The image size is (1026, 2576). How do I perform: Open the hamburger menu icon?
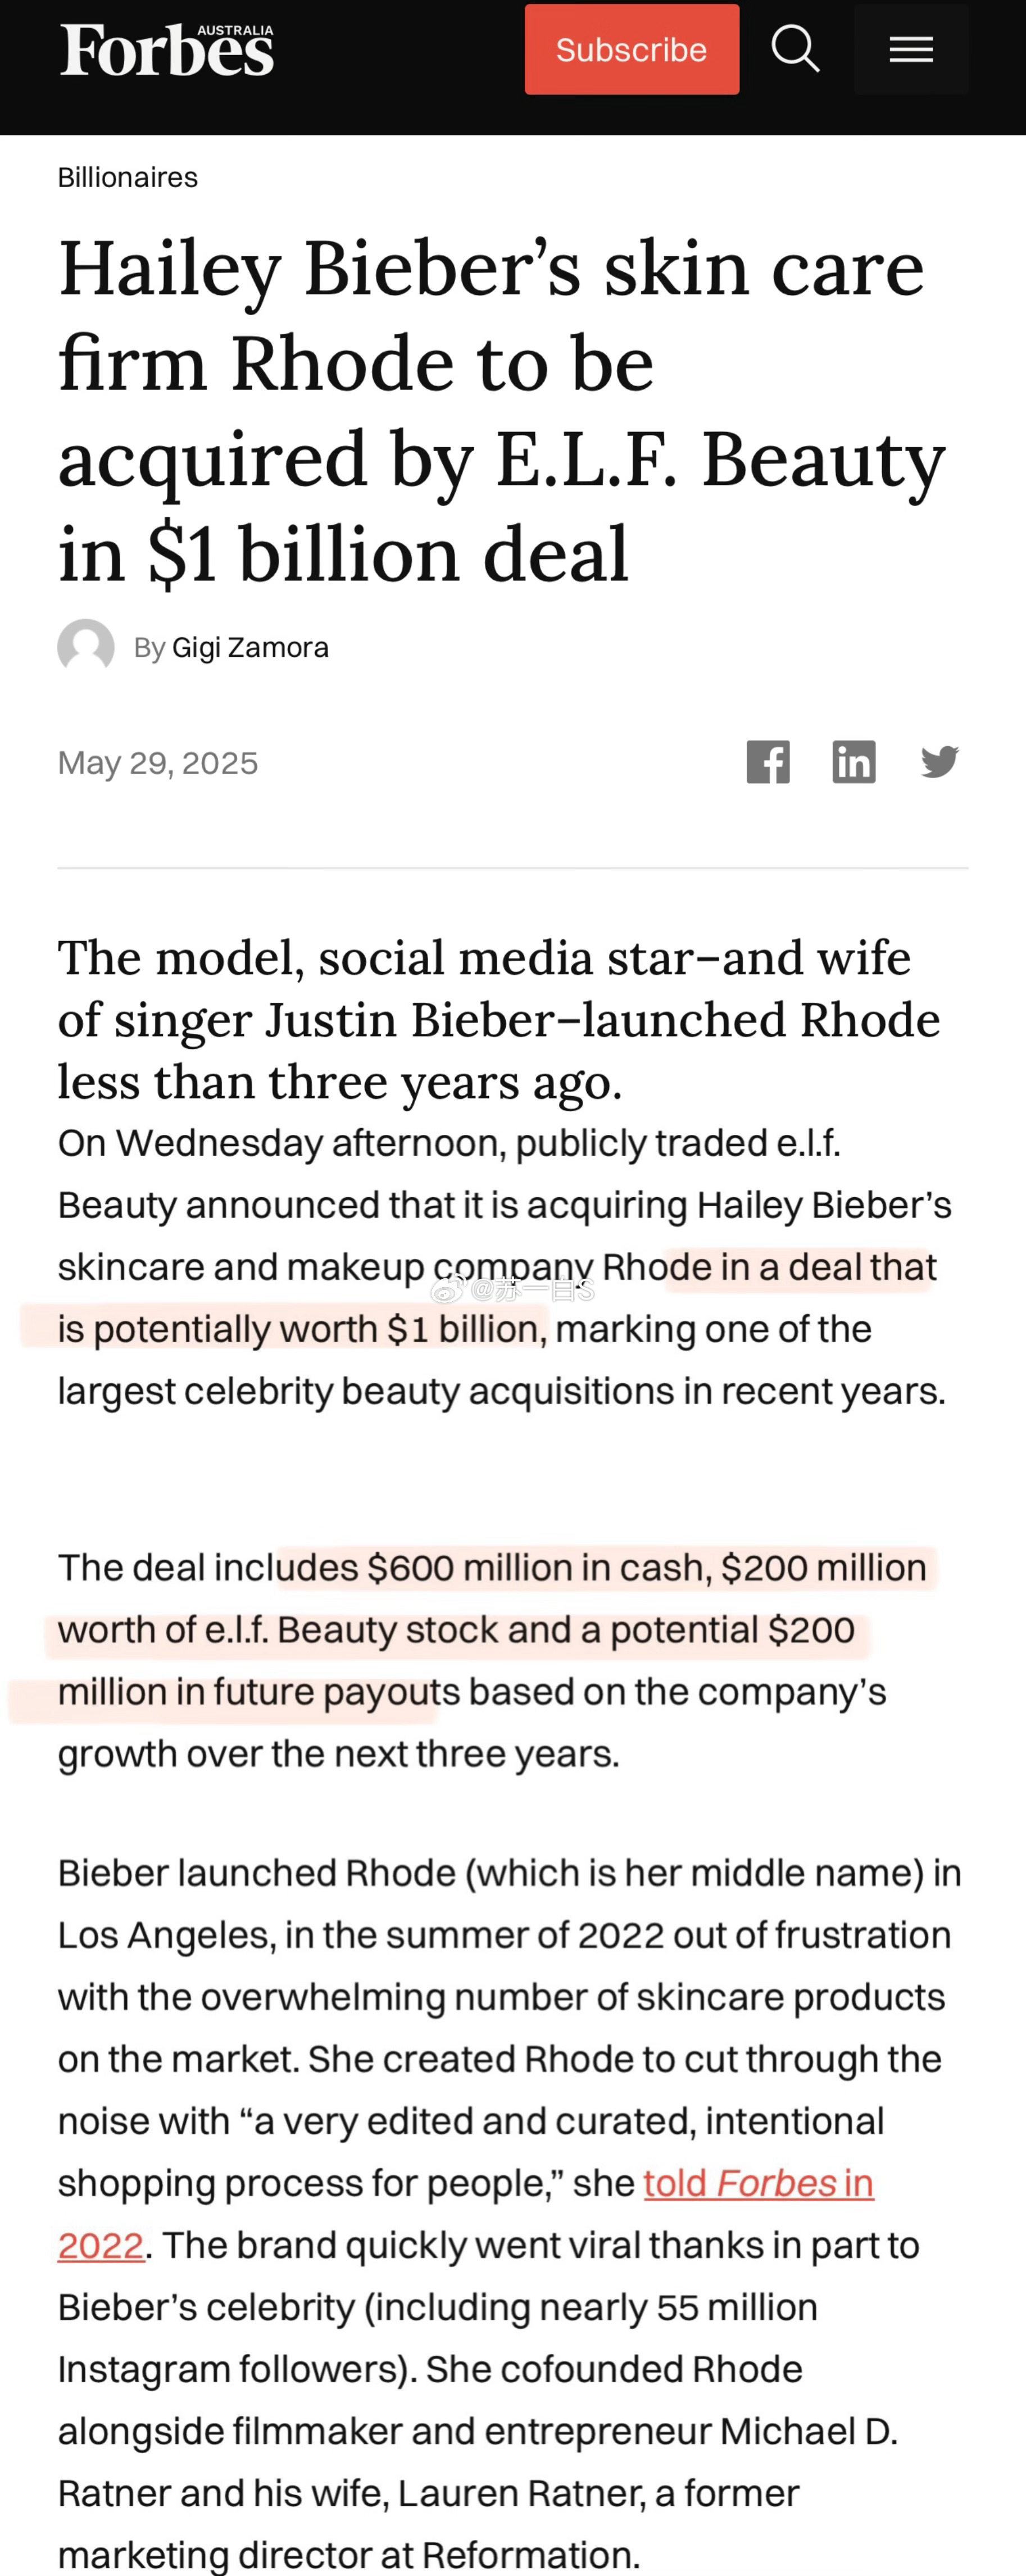(x=911, y=49)
